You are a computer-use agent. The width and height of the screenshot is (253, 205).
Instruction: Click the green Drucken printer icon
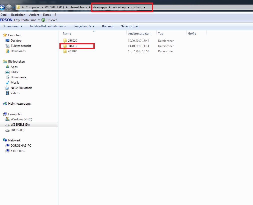coord(43,20)
